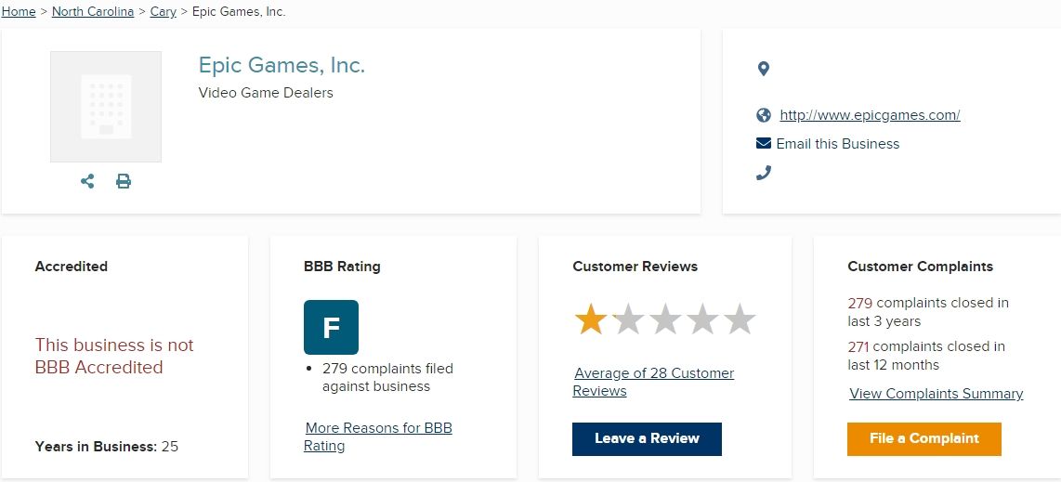Click the globe website icon

[x=764, y=115]
